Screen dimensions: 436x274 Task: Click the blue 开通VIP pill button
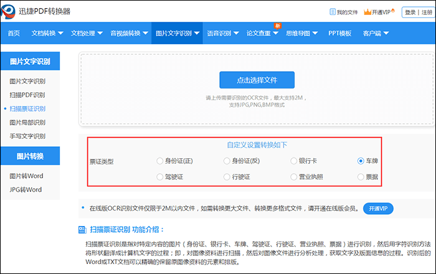coord(378,209)
